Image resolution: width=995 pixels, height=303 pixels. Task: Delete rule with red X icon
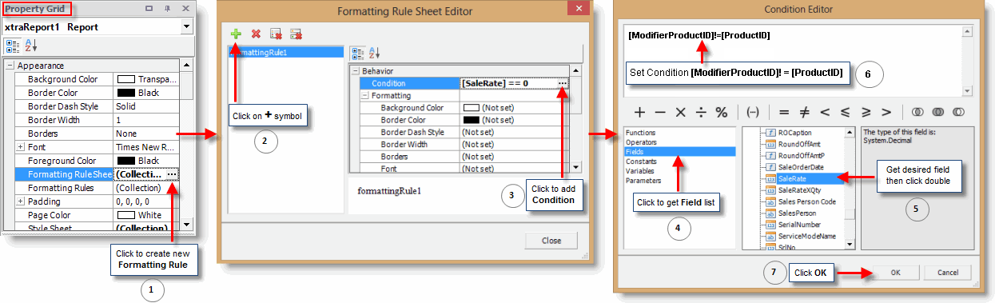256,34
